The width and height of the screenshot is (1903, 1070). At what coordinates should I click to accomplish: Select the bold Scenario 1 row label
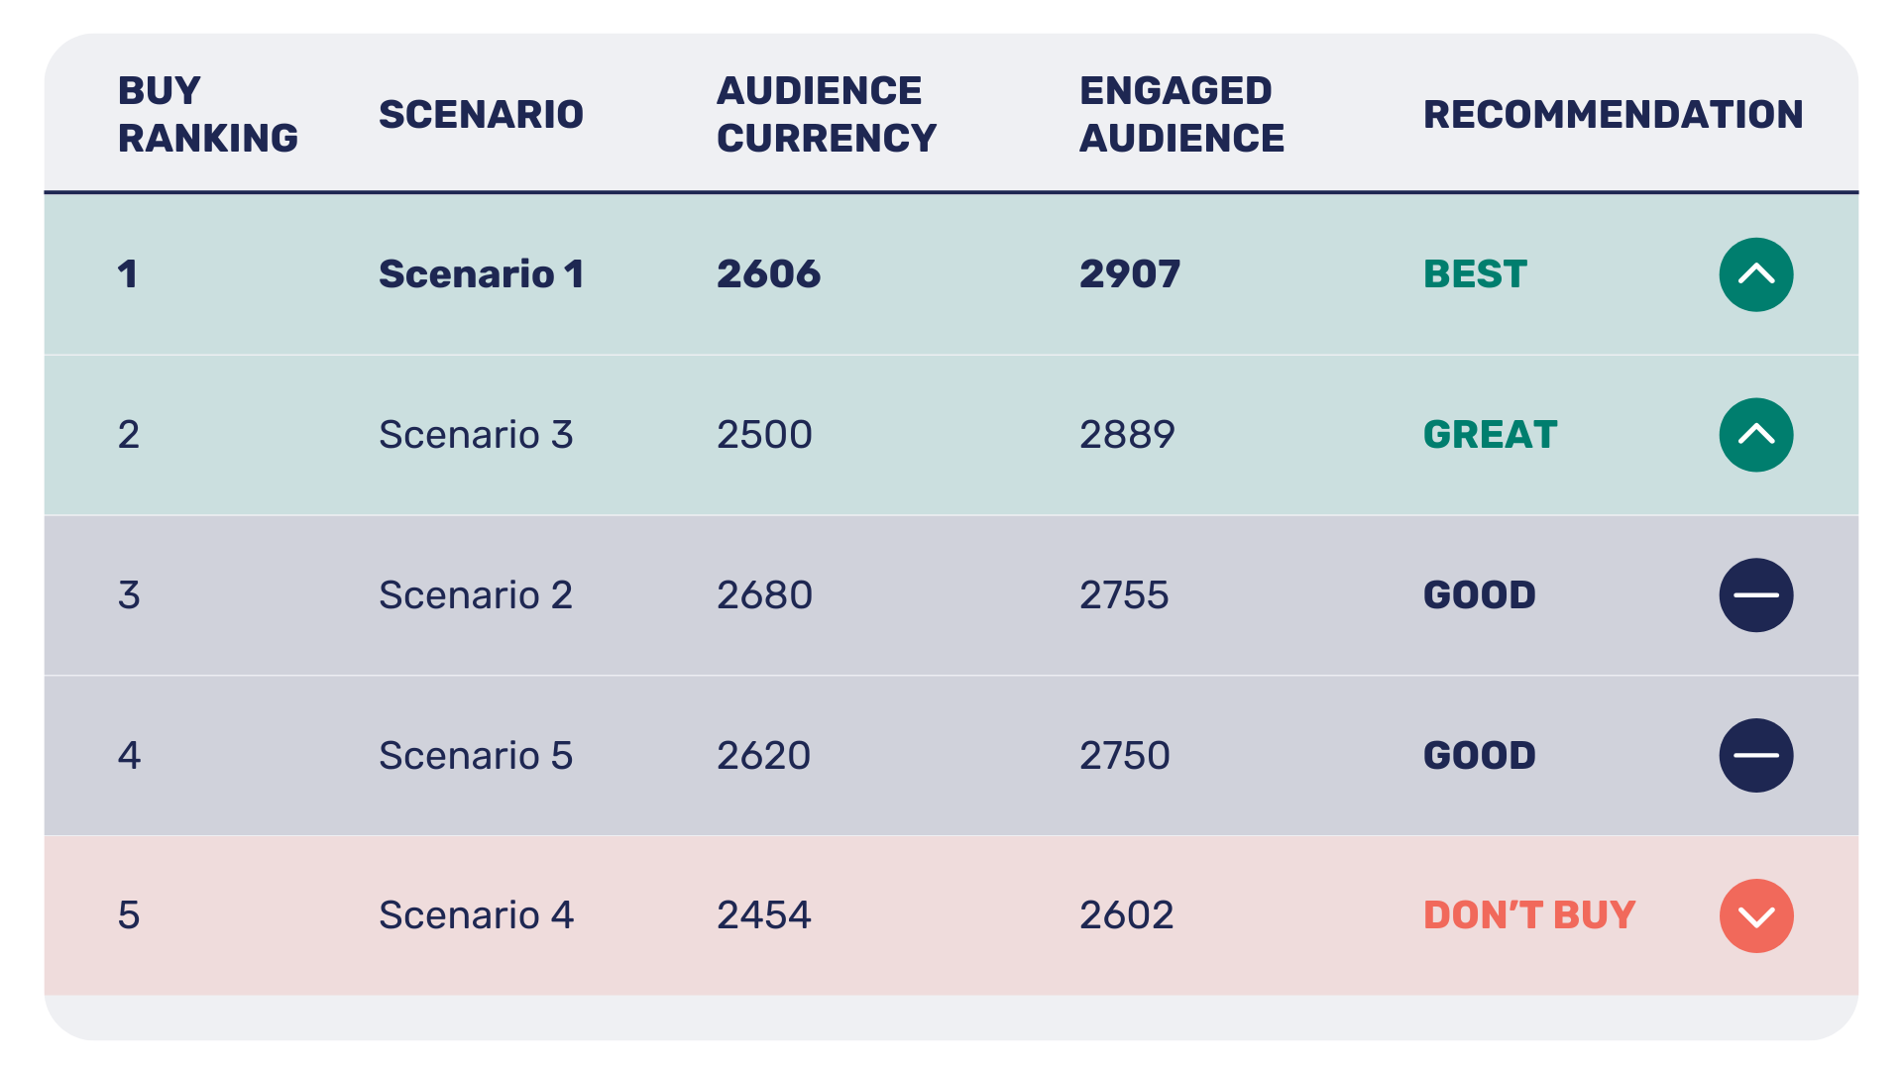point(481,274)
